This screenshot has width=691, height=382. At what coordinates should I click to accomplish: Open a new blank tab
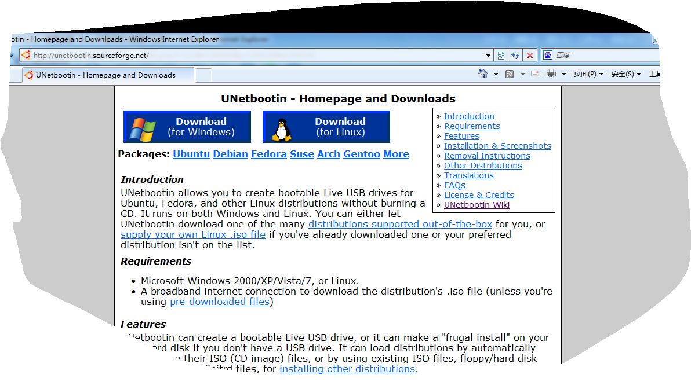(x=203, y=75)
